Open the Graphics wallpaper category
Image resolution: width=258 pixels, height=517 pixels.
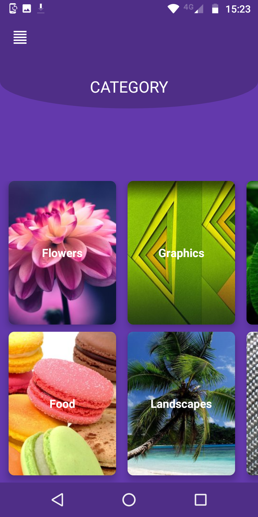point(181,253)
